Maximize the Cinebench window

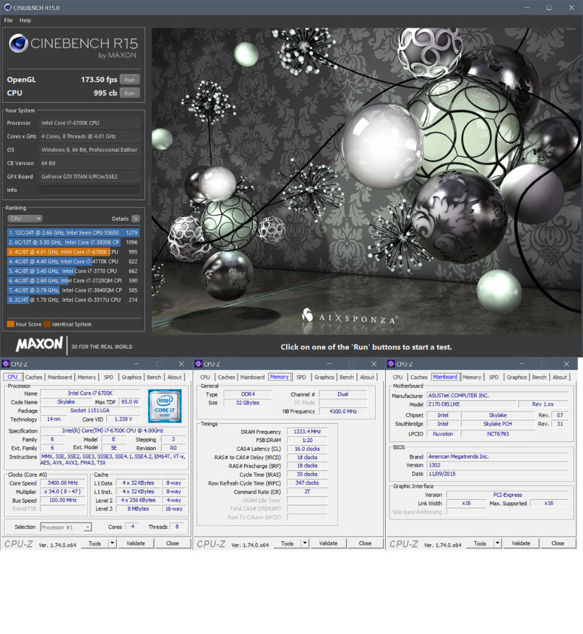549,7
